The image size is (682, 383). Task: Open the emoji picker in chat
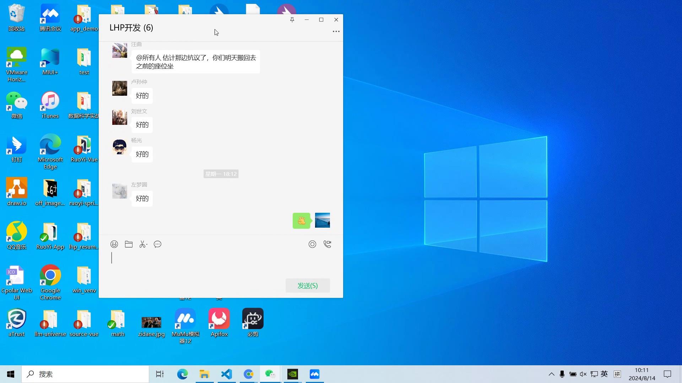click(114, 244)
